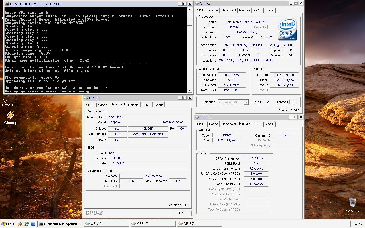The image size is (365, 228).
Task: Click the DRAM Frequency value 333.5 MHz
Action: (256, 158)
